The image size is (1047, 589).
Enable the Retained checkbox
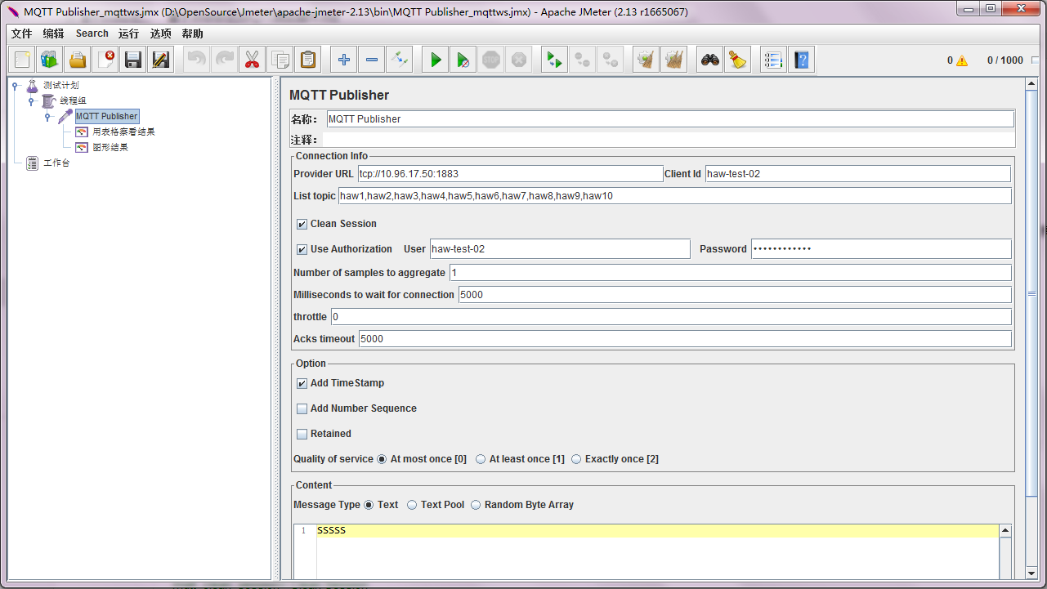pyautogui.click(x=302, y=434)
